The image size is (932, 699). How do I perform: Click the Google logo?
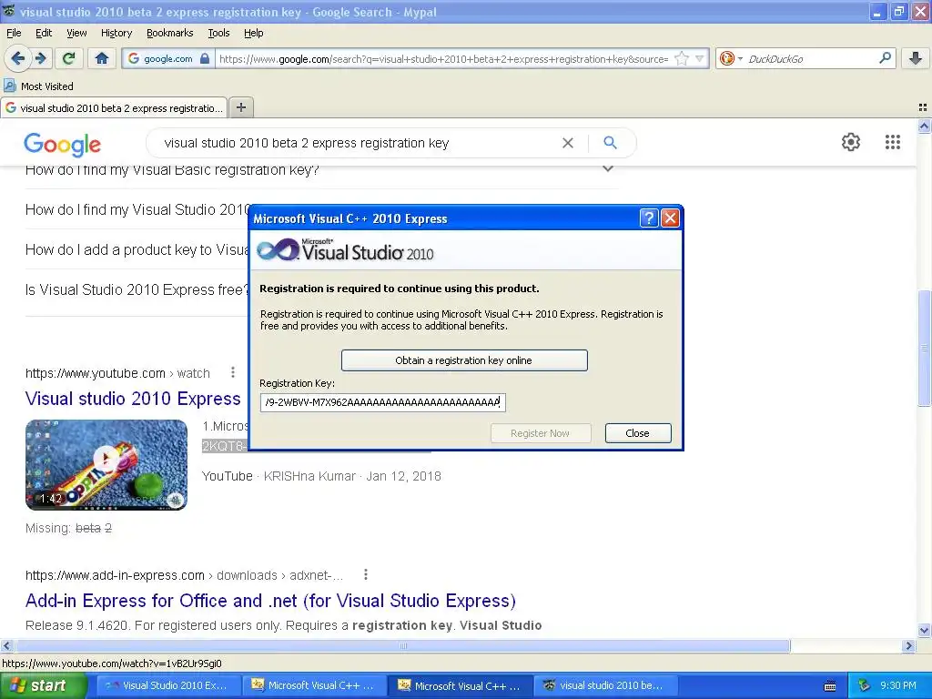coord(63,144)
